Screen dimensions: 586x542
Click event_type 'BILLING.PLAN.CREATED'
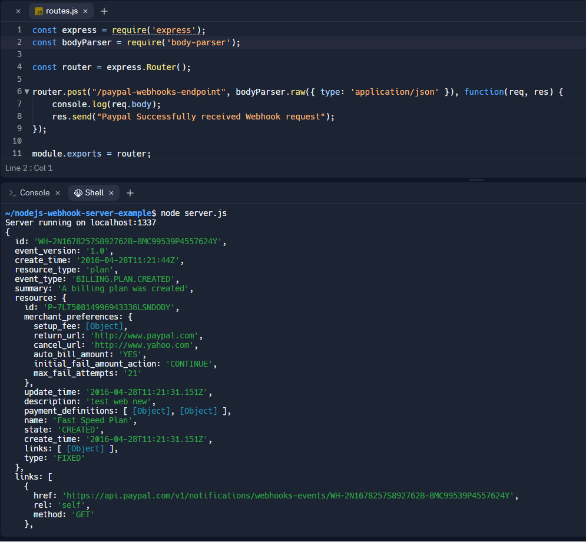click(x=123, y=279)
